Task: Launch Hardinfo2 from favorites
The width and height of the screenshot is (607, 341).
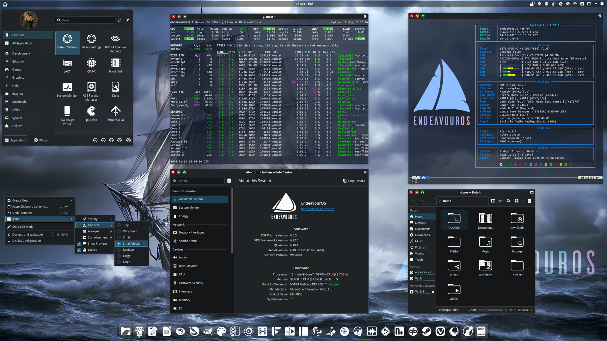Action: [x=115, y=66]
